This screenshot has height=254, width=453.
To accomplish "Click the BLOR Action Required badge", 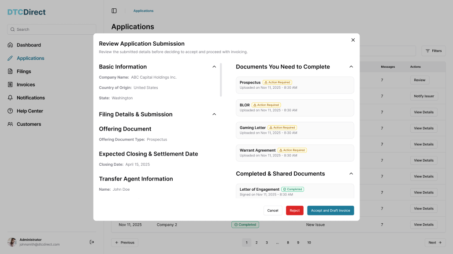I will coord(266,105).
